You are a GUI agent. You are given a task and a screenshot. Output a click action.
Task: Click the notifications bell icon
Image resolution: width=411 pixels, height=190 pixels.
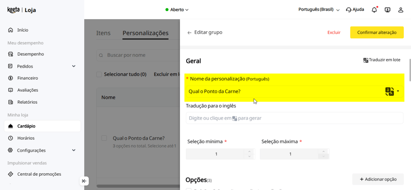point(374,10)
